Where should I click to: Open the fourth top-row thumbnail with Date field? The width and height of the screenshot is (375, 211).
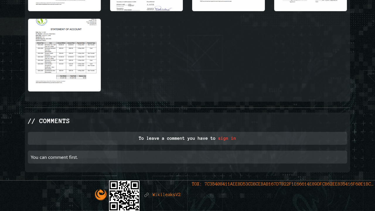(x=311, y=5)
